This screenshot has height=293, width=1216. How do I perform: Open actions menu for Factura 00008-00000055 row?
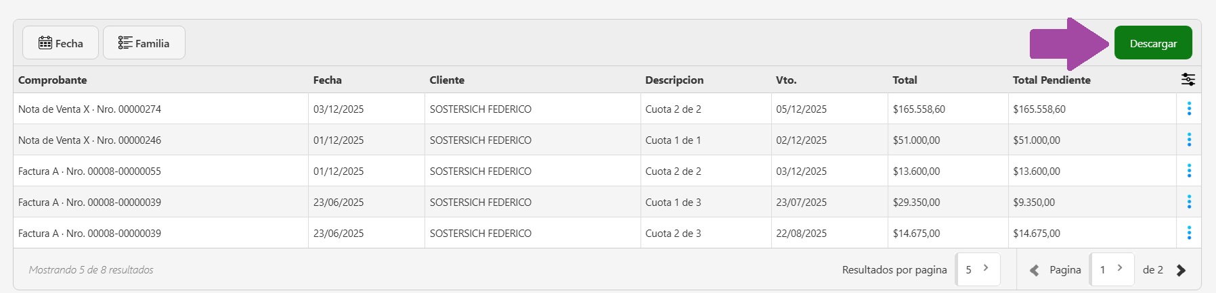point(1189,171)
